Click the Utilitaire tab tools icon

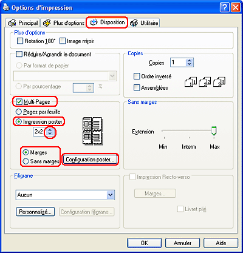click(134, 23)
